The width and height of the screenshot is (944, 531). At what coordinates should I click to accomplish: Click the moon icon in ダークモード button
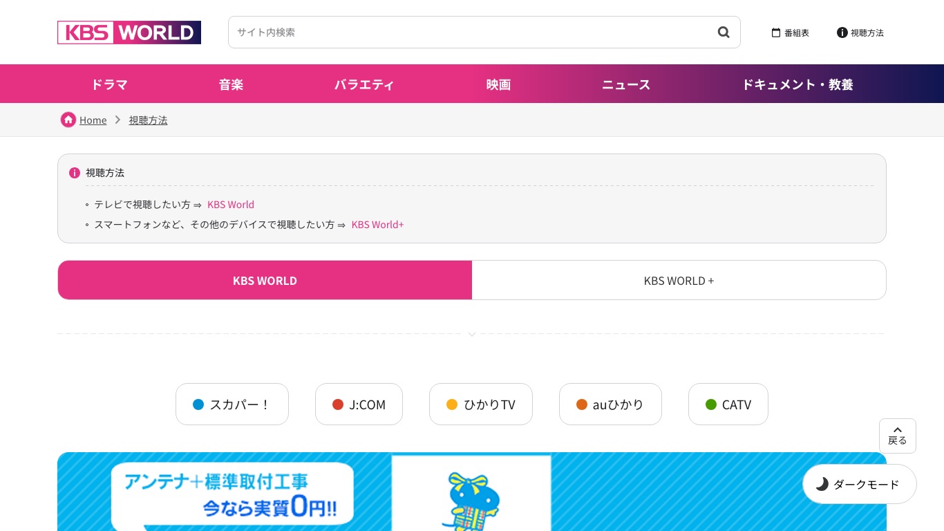coord(822,484)
